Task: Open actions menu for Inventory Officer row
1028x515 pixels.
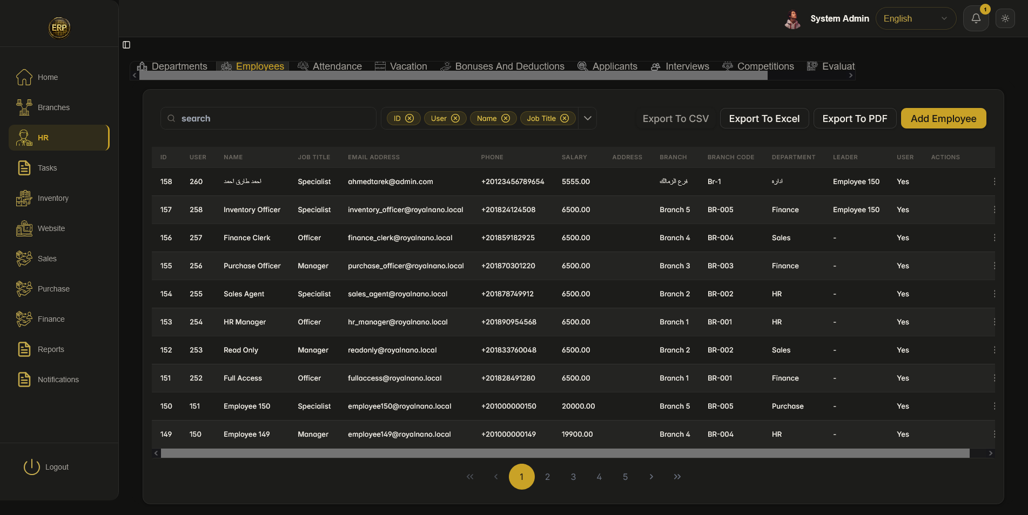Action: [x=994, y=209]
